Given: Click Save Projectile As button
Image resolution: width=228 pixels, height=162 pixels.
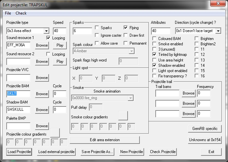Looking at the screenshot, I should pos(97,152).
